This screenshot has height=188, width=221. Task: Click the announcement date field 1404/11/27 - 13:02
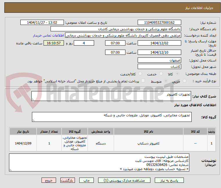tap(42, 23)
